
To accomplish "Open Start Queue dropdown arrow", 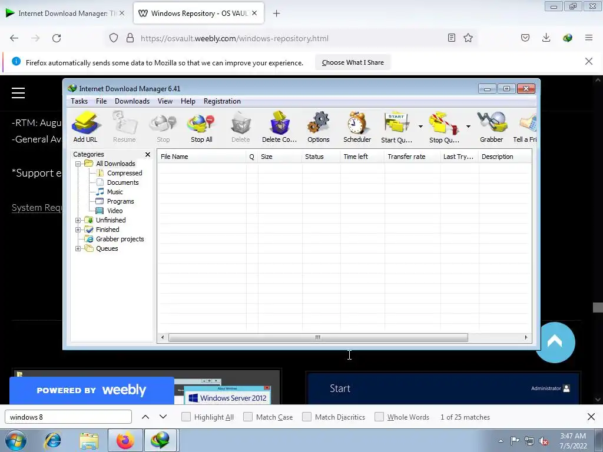I will coord(420,127).
